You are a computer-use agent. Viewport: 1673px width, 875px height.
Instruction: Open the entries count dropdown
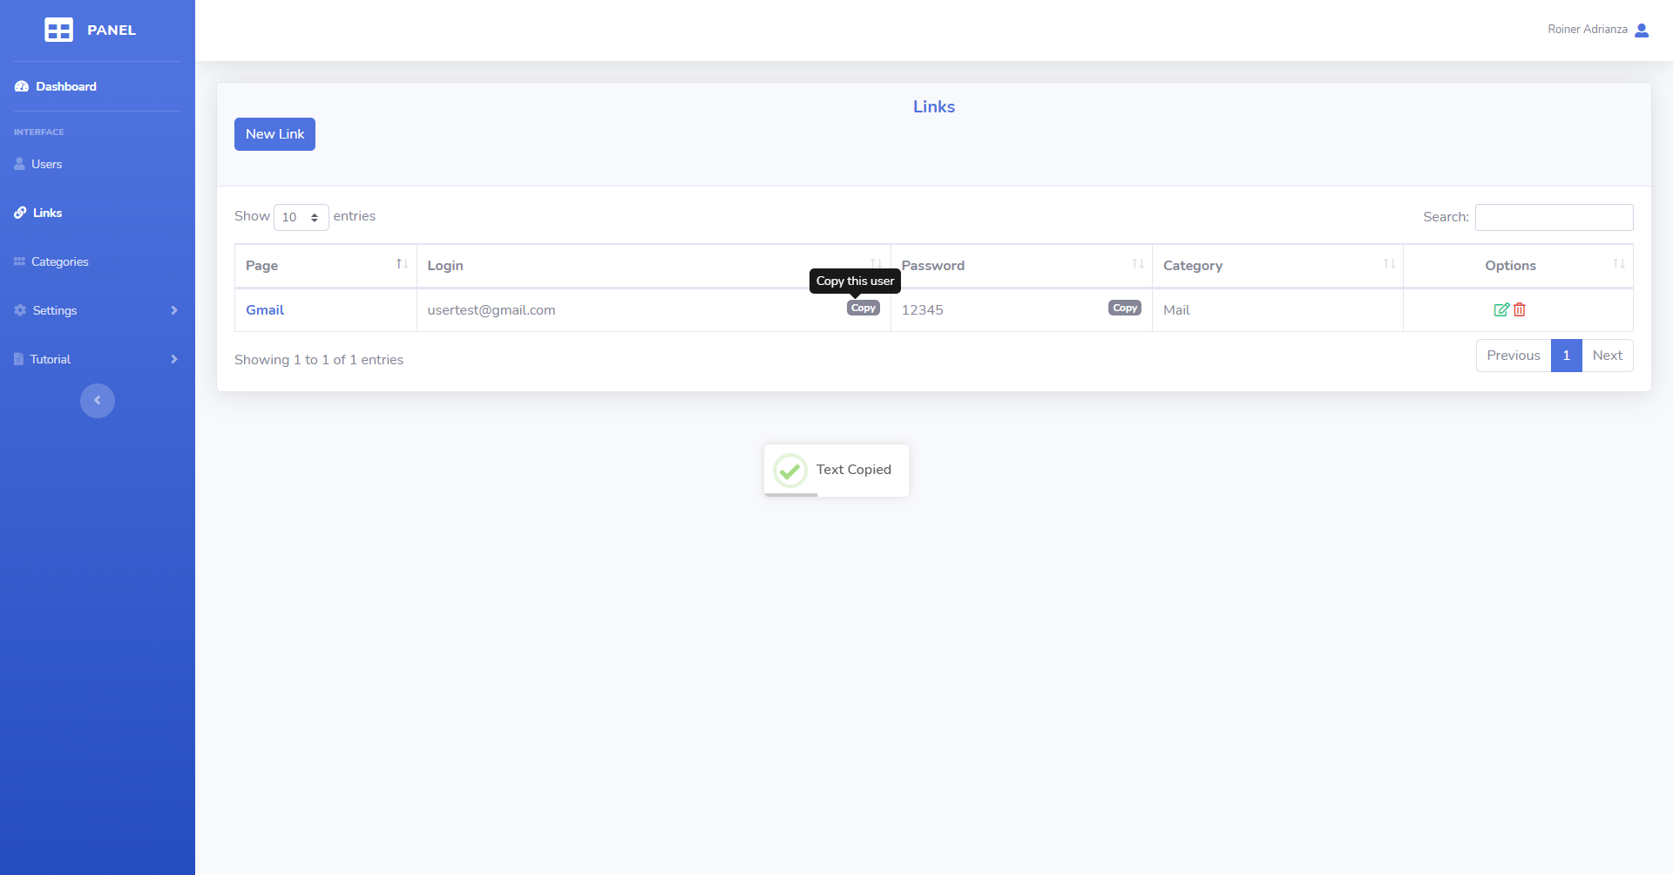point(301,217)
